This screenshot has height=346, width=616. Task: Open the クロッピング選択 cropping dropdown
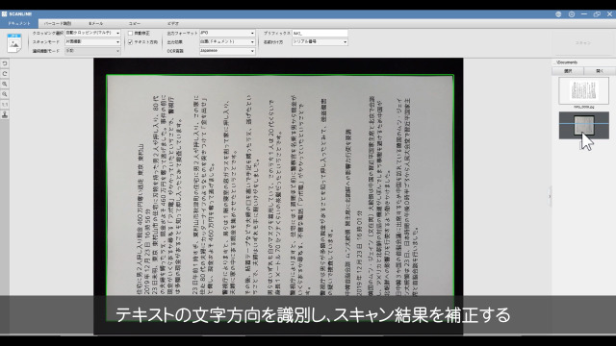92,33
